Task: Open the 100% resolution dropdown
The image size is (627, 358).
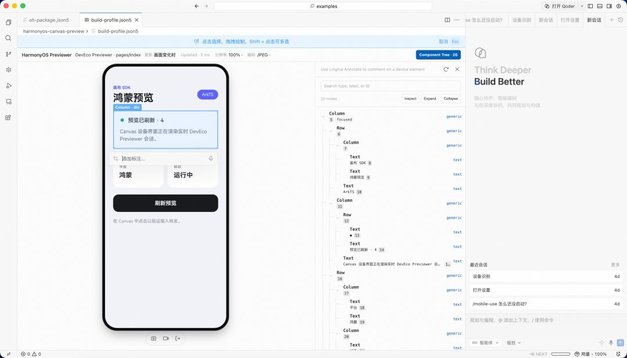Action: point(236,55)
